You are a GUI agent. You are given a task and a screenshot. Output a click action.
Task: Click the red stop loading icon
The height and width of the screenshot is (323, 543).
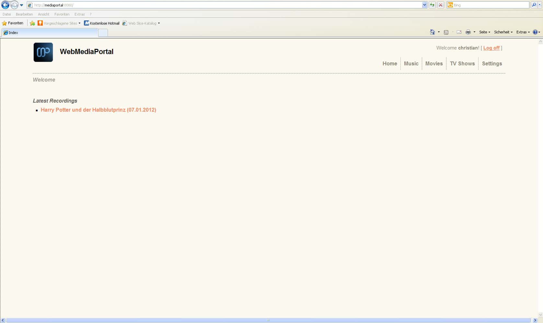coord(441,5)
